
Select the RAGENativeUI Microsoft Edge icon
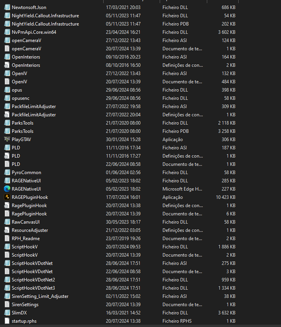tap(7, 189)
